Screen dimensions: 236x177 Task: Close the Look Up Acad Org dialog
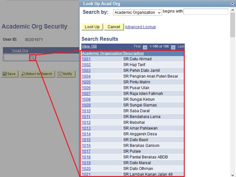tap(232, 3)
